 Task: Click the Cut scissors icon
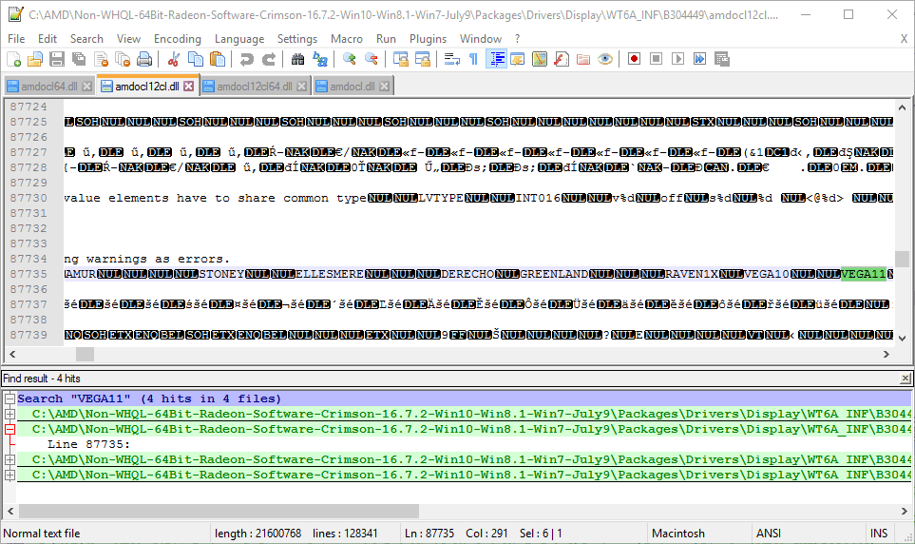click(174, 59)
